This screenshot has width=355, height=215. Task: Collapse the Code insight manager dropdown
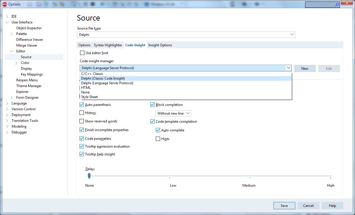point(289,68)
